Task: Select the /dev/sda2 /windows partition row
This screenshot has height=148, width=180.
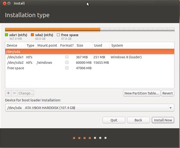Action: [x=90, y=62]
